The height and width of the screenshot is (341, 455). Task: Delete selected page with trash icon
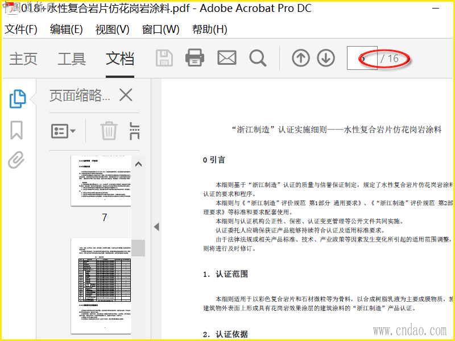109,131
